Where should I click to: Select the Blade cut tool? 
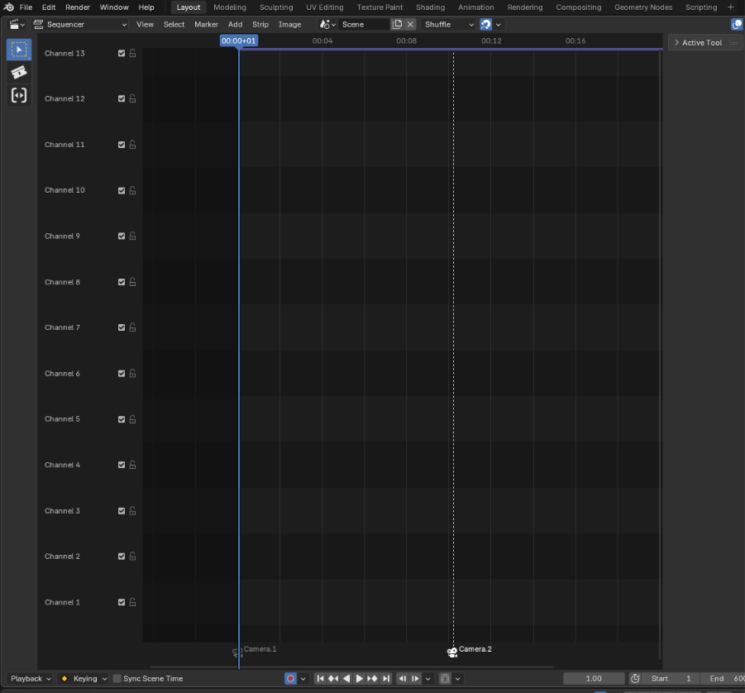tap(18, 73)
